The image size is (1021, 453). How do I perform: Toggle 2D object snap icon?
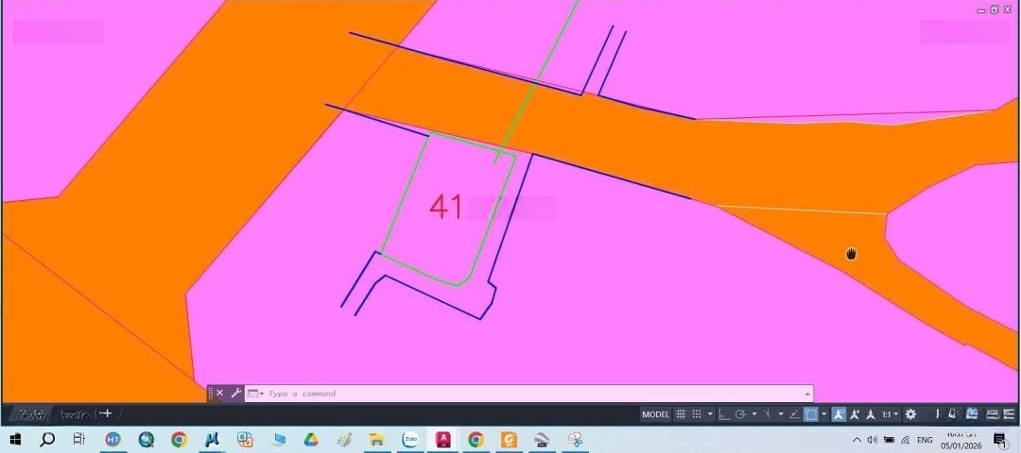click(810, 414)
